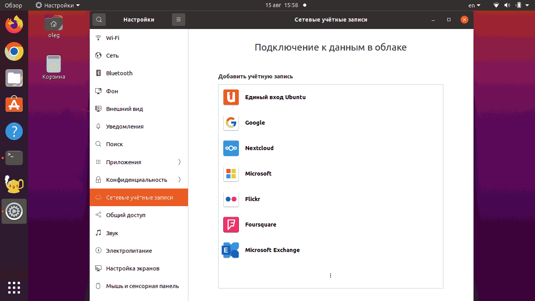Open Внешний вид settings panel
The image size is (535, 301).
[x=139, y=109]
